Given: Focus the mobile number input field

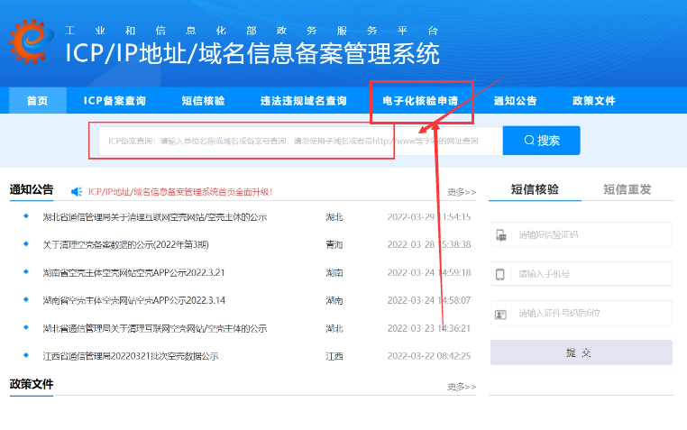Looking at the screenshot, I should coord(582,274).
